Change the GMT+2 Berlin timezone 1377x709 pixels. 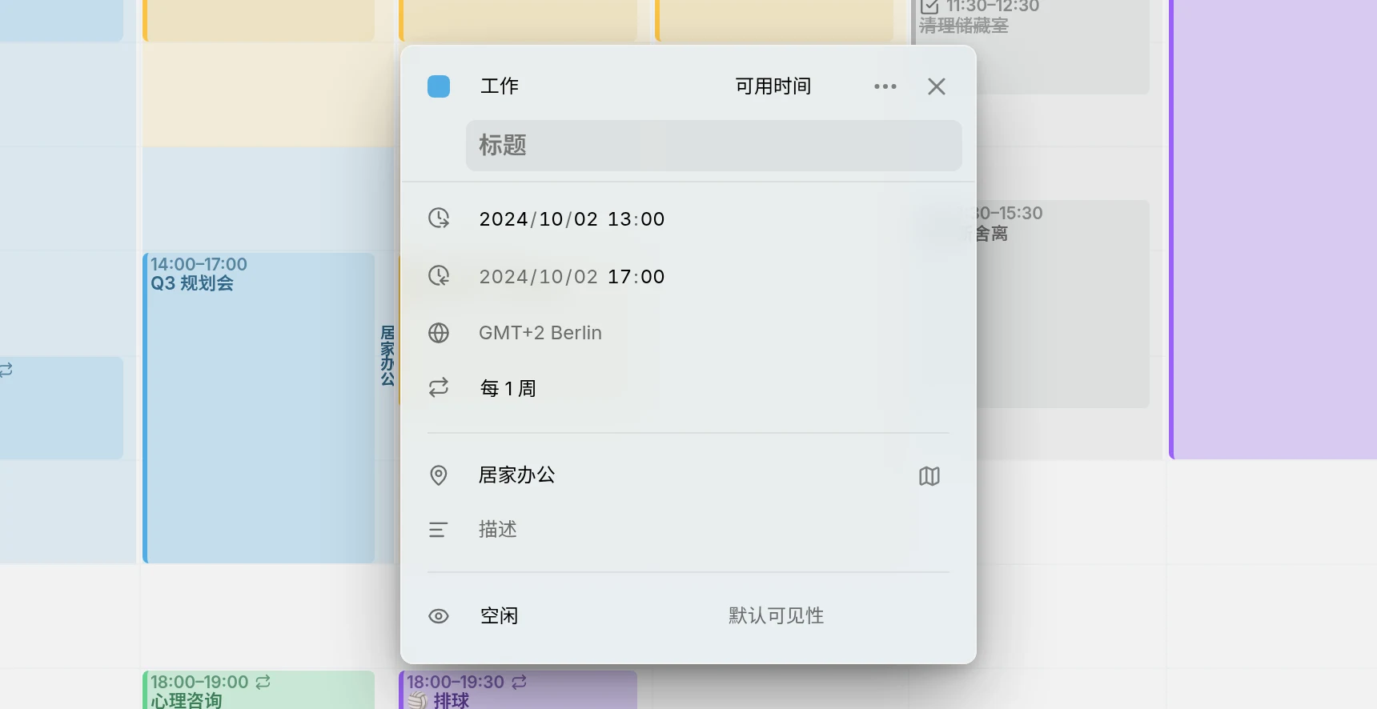click(x=540, y=333)
